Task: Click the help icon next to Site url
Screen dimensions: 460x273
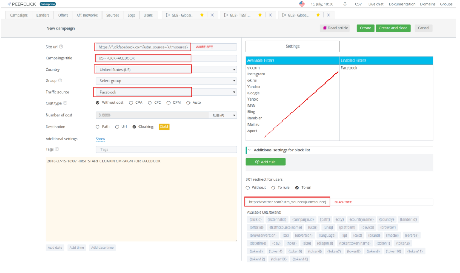Action: 61,47
